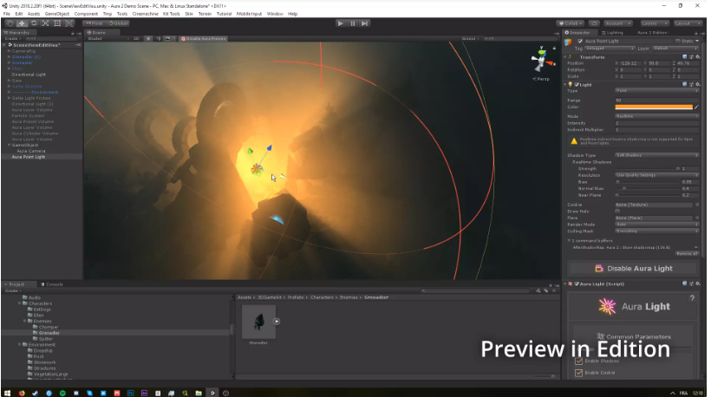Collapse the Enemies folder in Project
The height and width of the screenshot is (397, 711).
click(25, 321)
